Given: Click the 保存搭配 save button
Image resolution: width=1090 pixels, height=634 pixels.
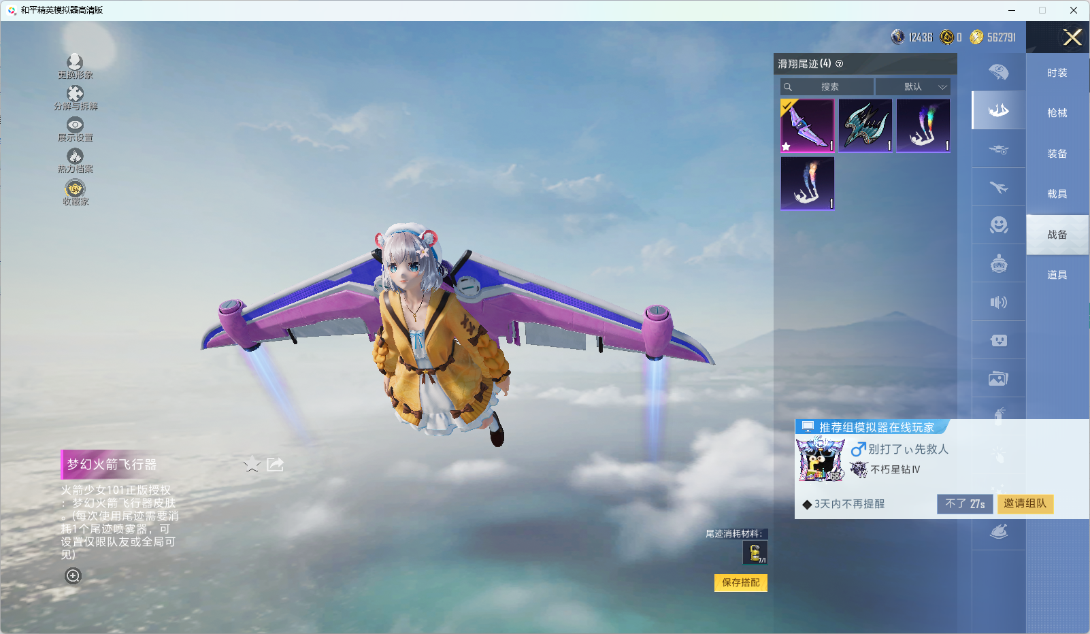Looking at the screenshot, I should point(741,583).
